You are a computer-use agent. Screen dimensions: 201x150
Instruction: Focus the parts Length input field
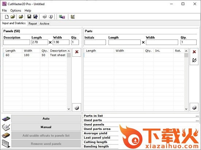(125, 42)
